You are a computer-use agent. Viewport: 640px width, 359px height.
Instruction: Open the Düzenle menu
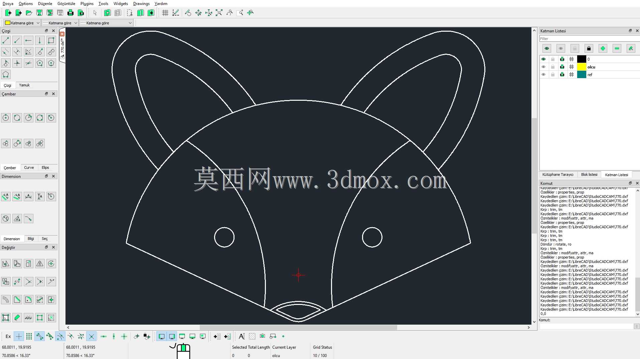(45, 4)
